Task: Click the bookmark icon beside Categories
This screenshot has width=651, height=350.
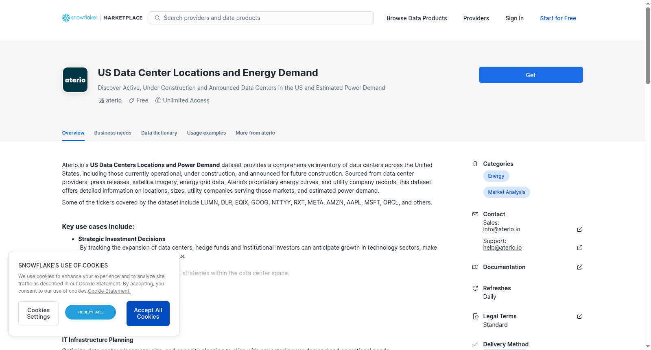Action: point(475,164)
